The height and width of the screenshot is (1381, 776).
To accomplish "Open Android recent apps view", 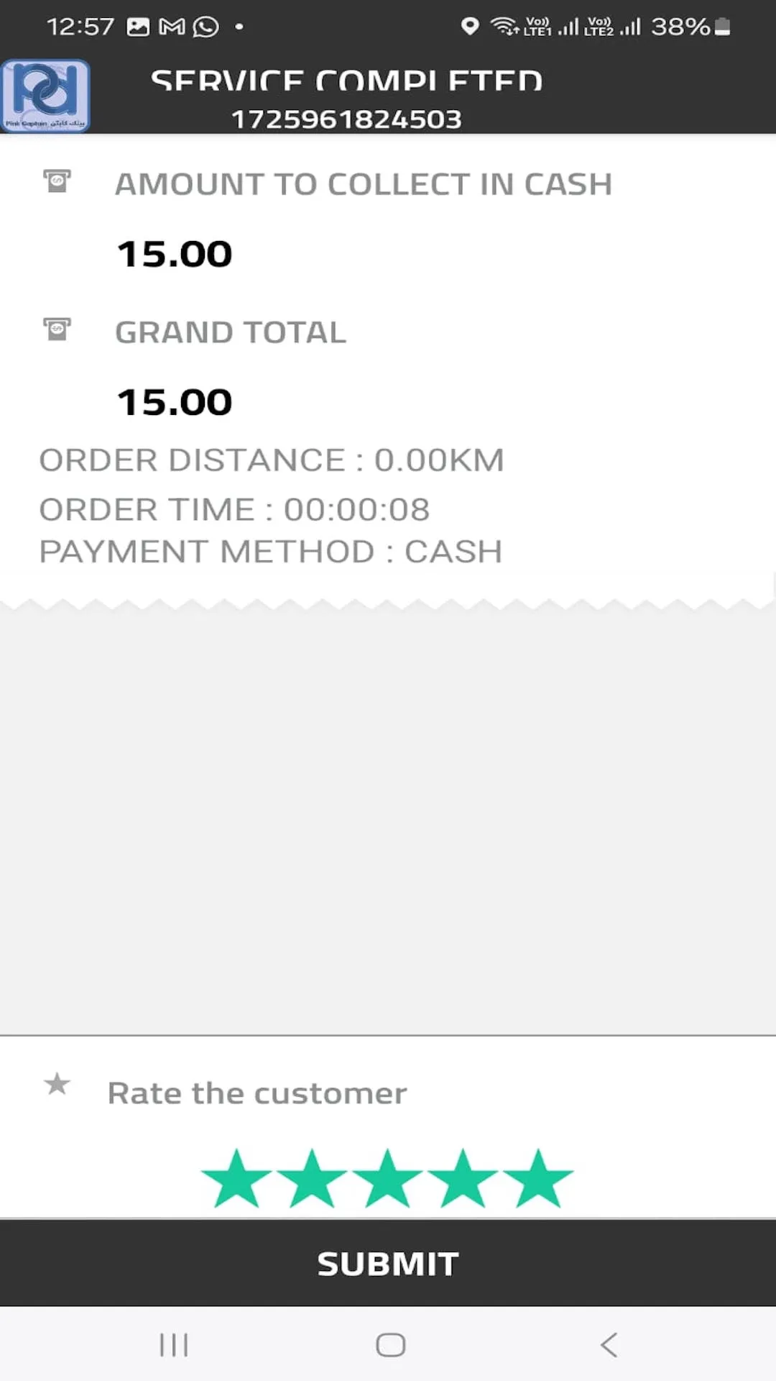I will coord(174,1344).
